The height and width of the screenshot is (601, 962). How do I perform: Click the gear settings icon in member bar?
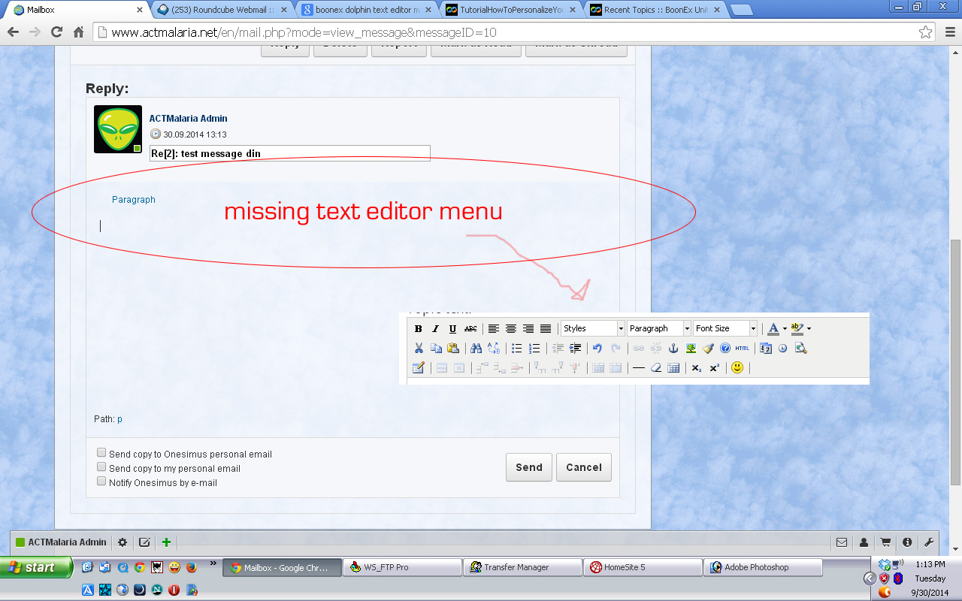(x=123, y=542)
